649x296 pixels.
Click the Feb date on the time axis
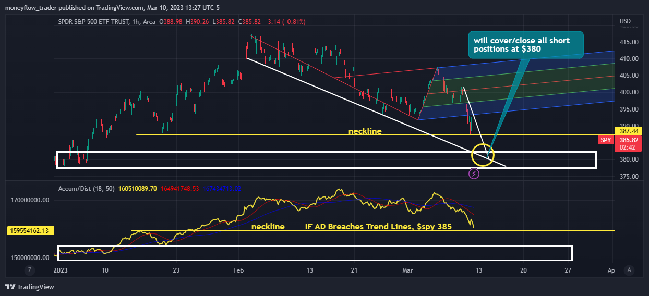tap(238, 270)
